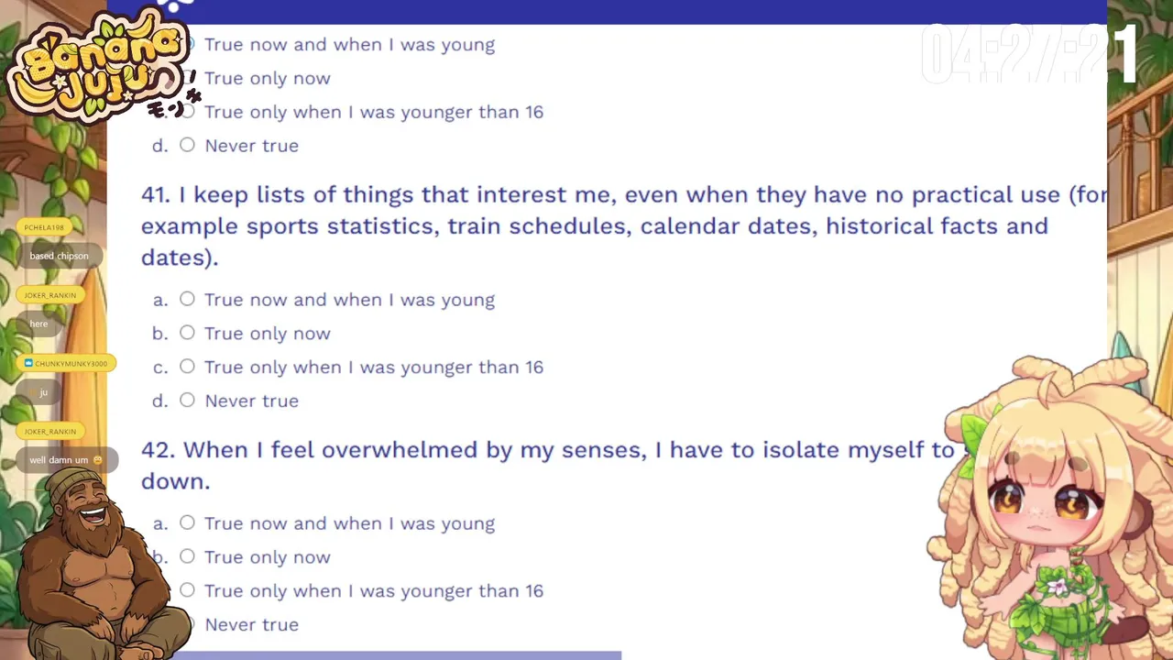The height and width of the screenshot is (660, 1173).
Task: Select 'True only now' for question 41
Action: pyautogui.click(x=187, y=333)
